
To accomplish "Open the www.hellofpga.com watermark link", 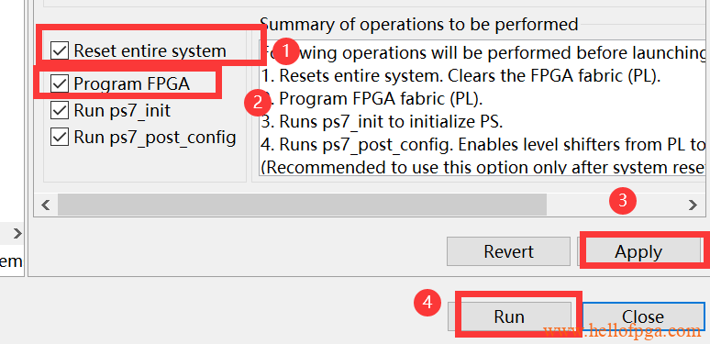I will coord(622,331).
